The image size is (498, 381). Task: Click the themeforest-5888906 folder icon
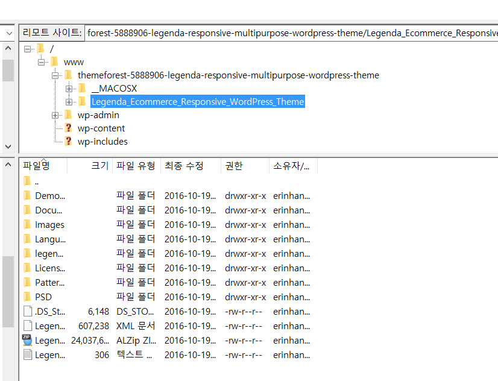pyautogui.click(x=68, y=75)
